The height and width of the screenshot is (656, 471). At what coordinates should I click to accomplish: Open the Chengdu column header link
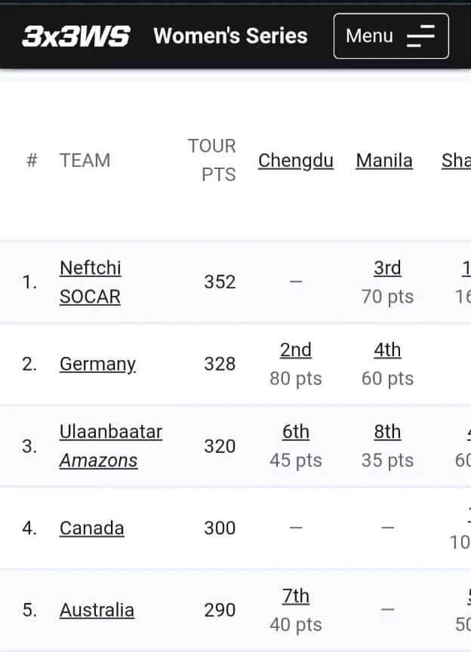(x=296, y=161)
